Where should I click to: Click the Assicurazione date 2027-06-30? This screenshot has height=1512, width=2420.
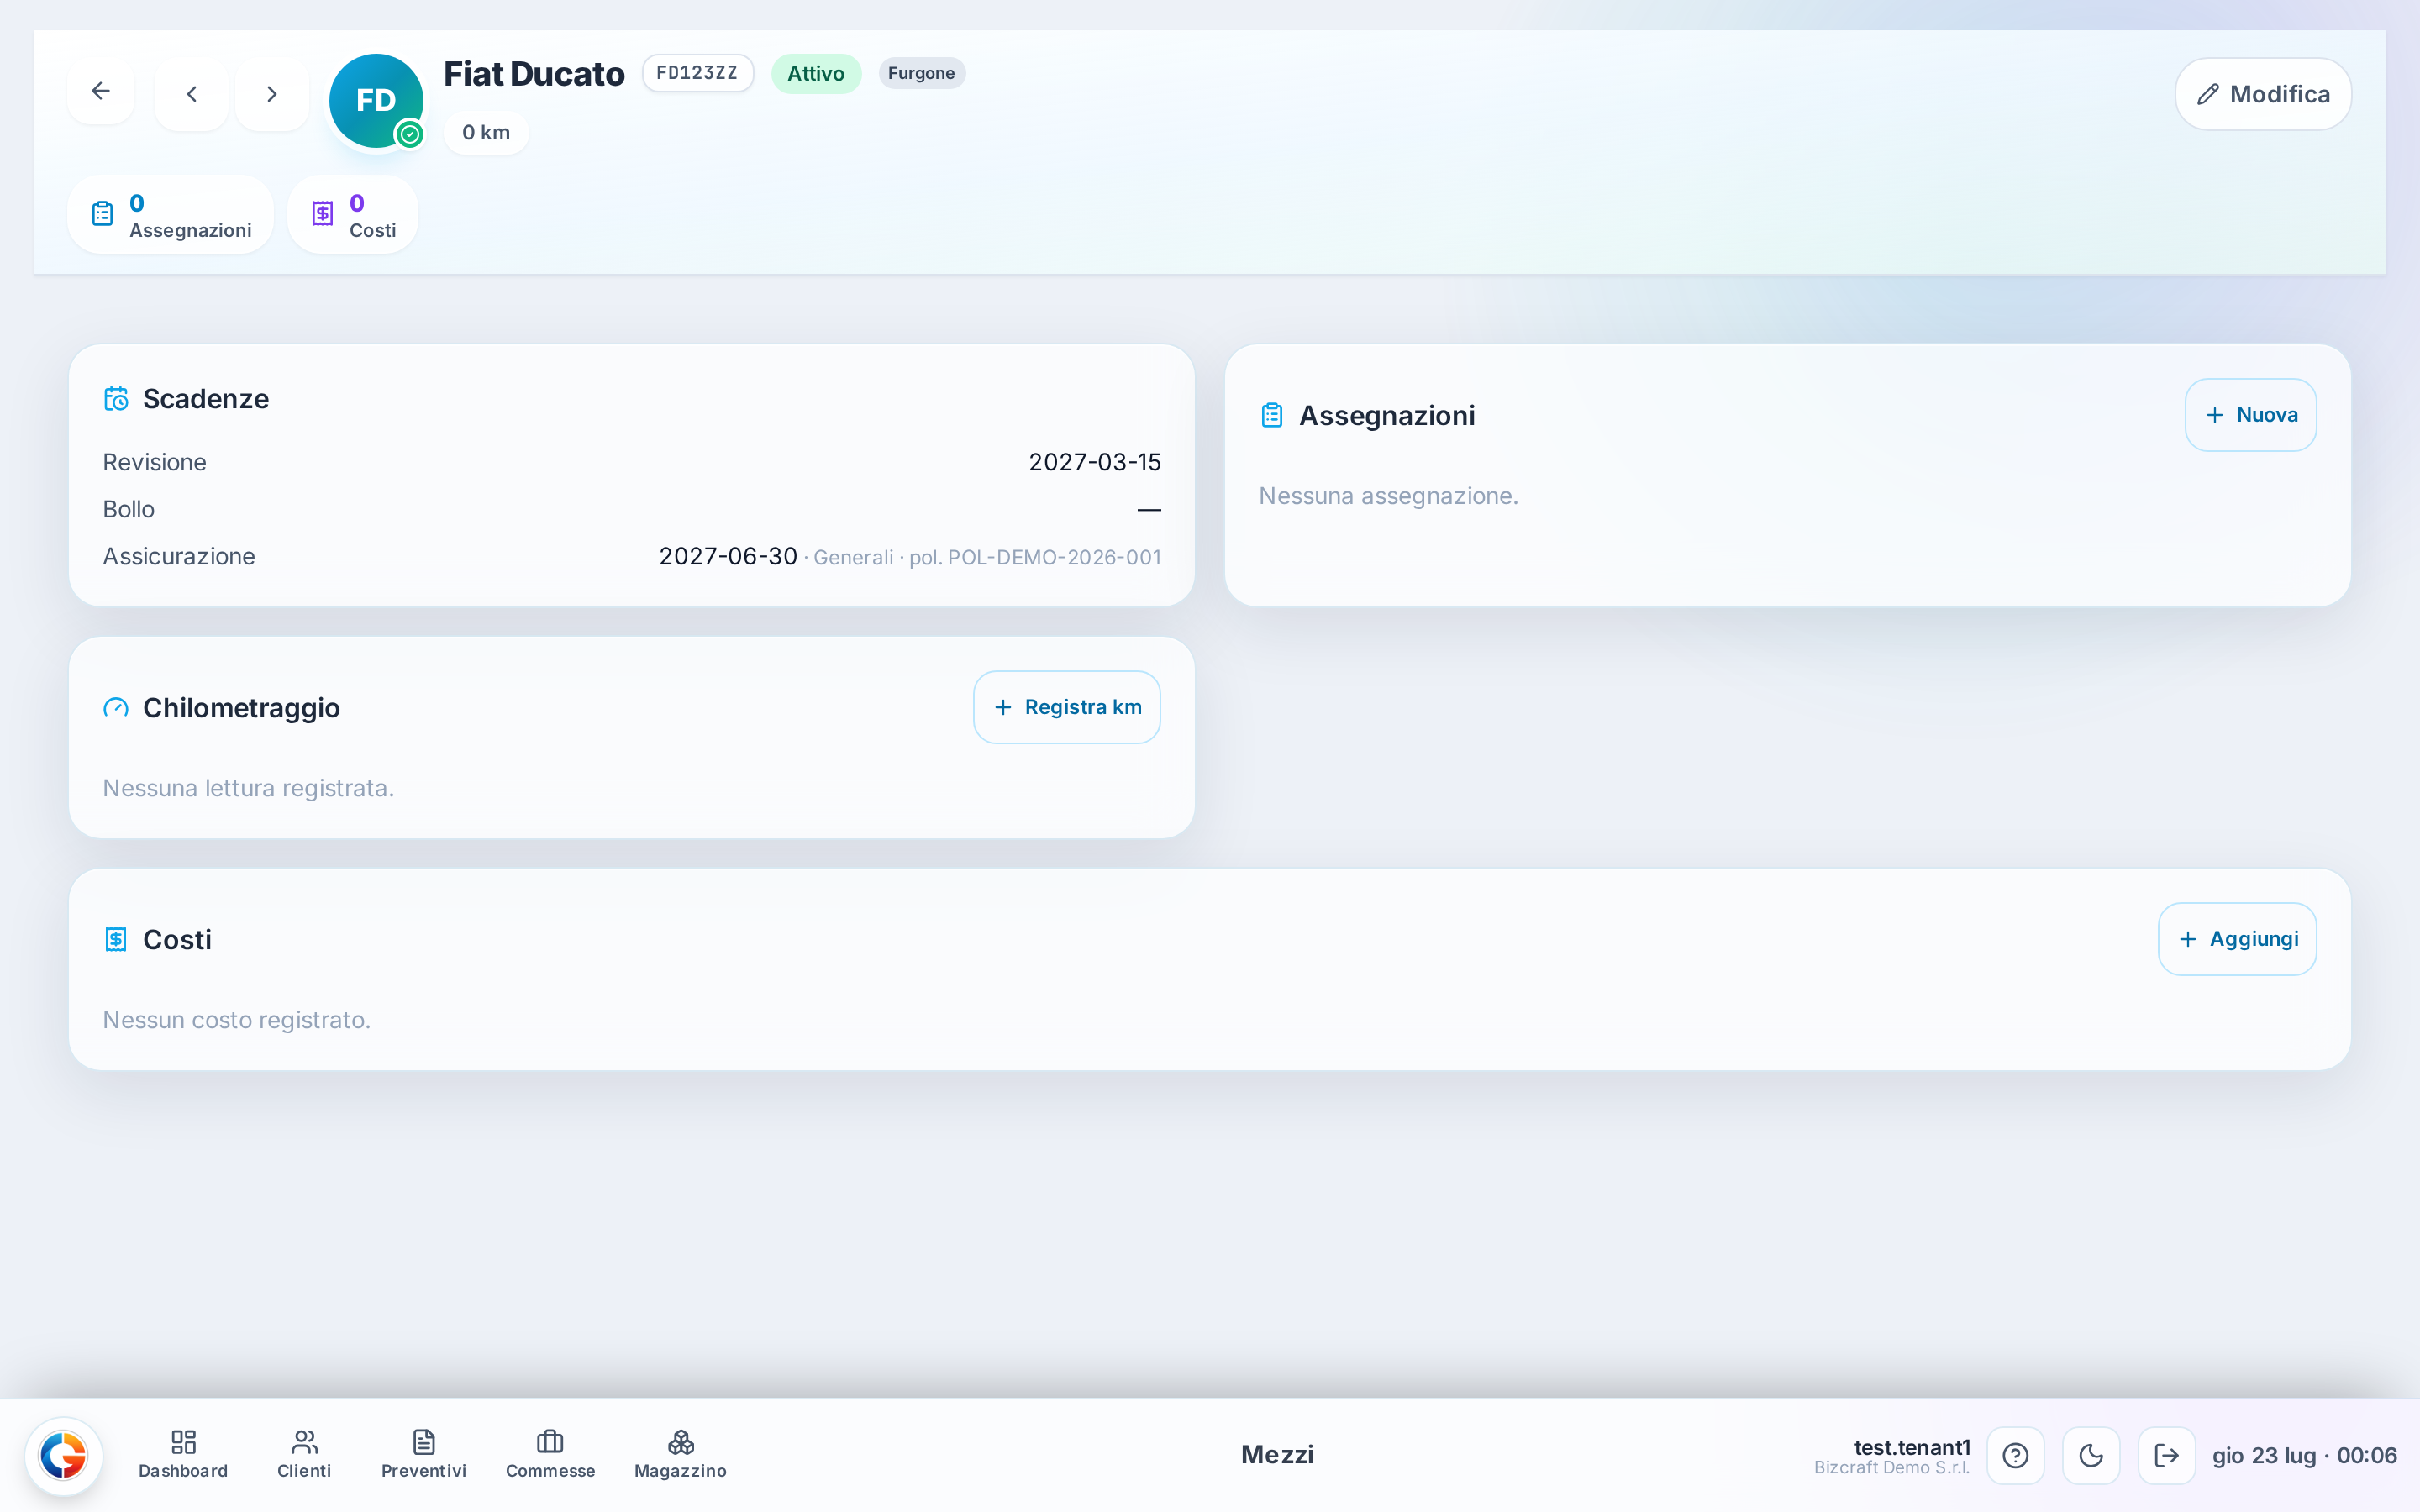[x=728, y=556]
